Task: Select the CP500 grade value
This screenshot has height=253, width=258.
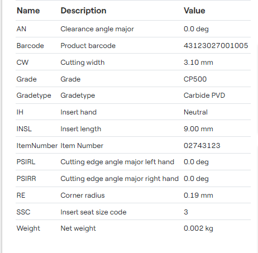Action: (195, 79)
